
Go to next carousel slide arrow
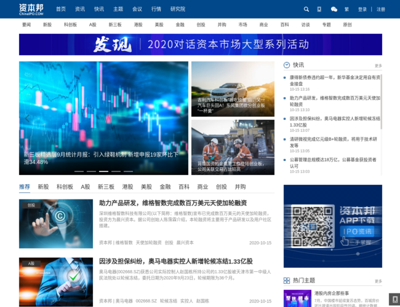click(x=180, y=118)
